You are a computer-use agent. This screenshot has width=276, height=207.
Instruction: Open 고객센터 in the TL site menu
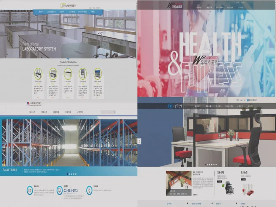pos(80,112)
